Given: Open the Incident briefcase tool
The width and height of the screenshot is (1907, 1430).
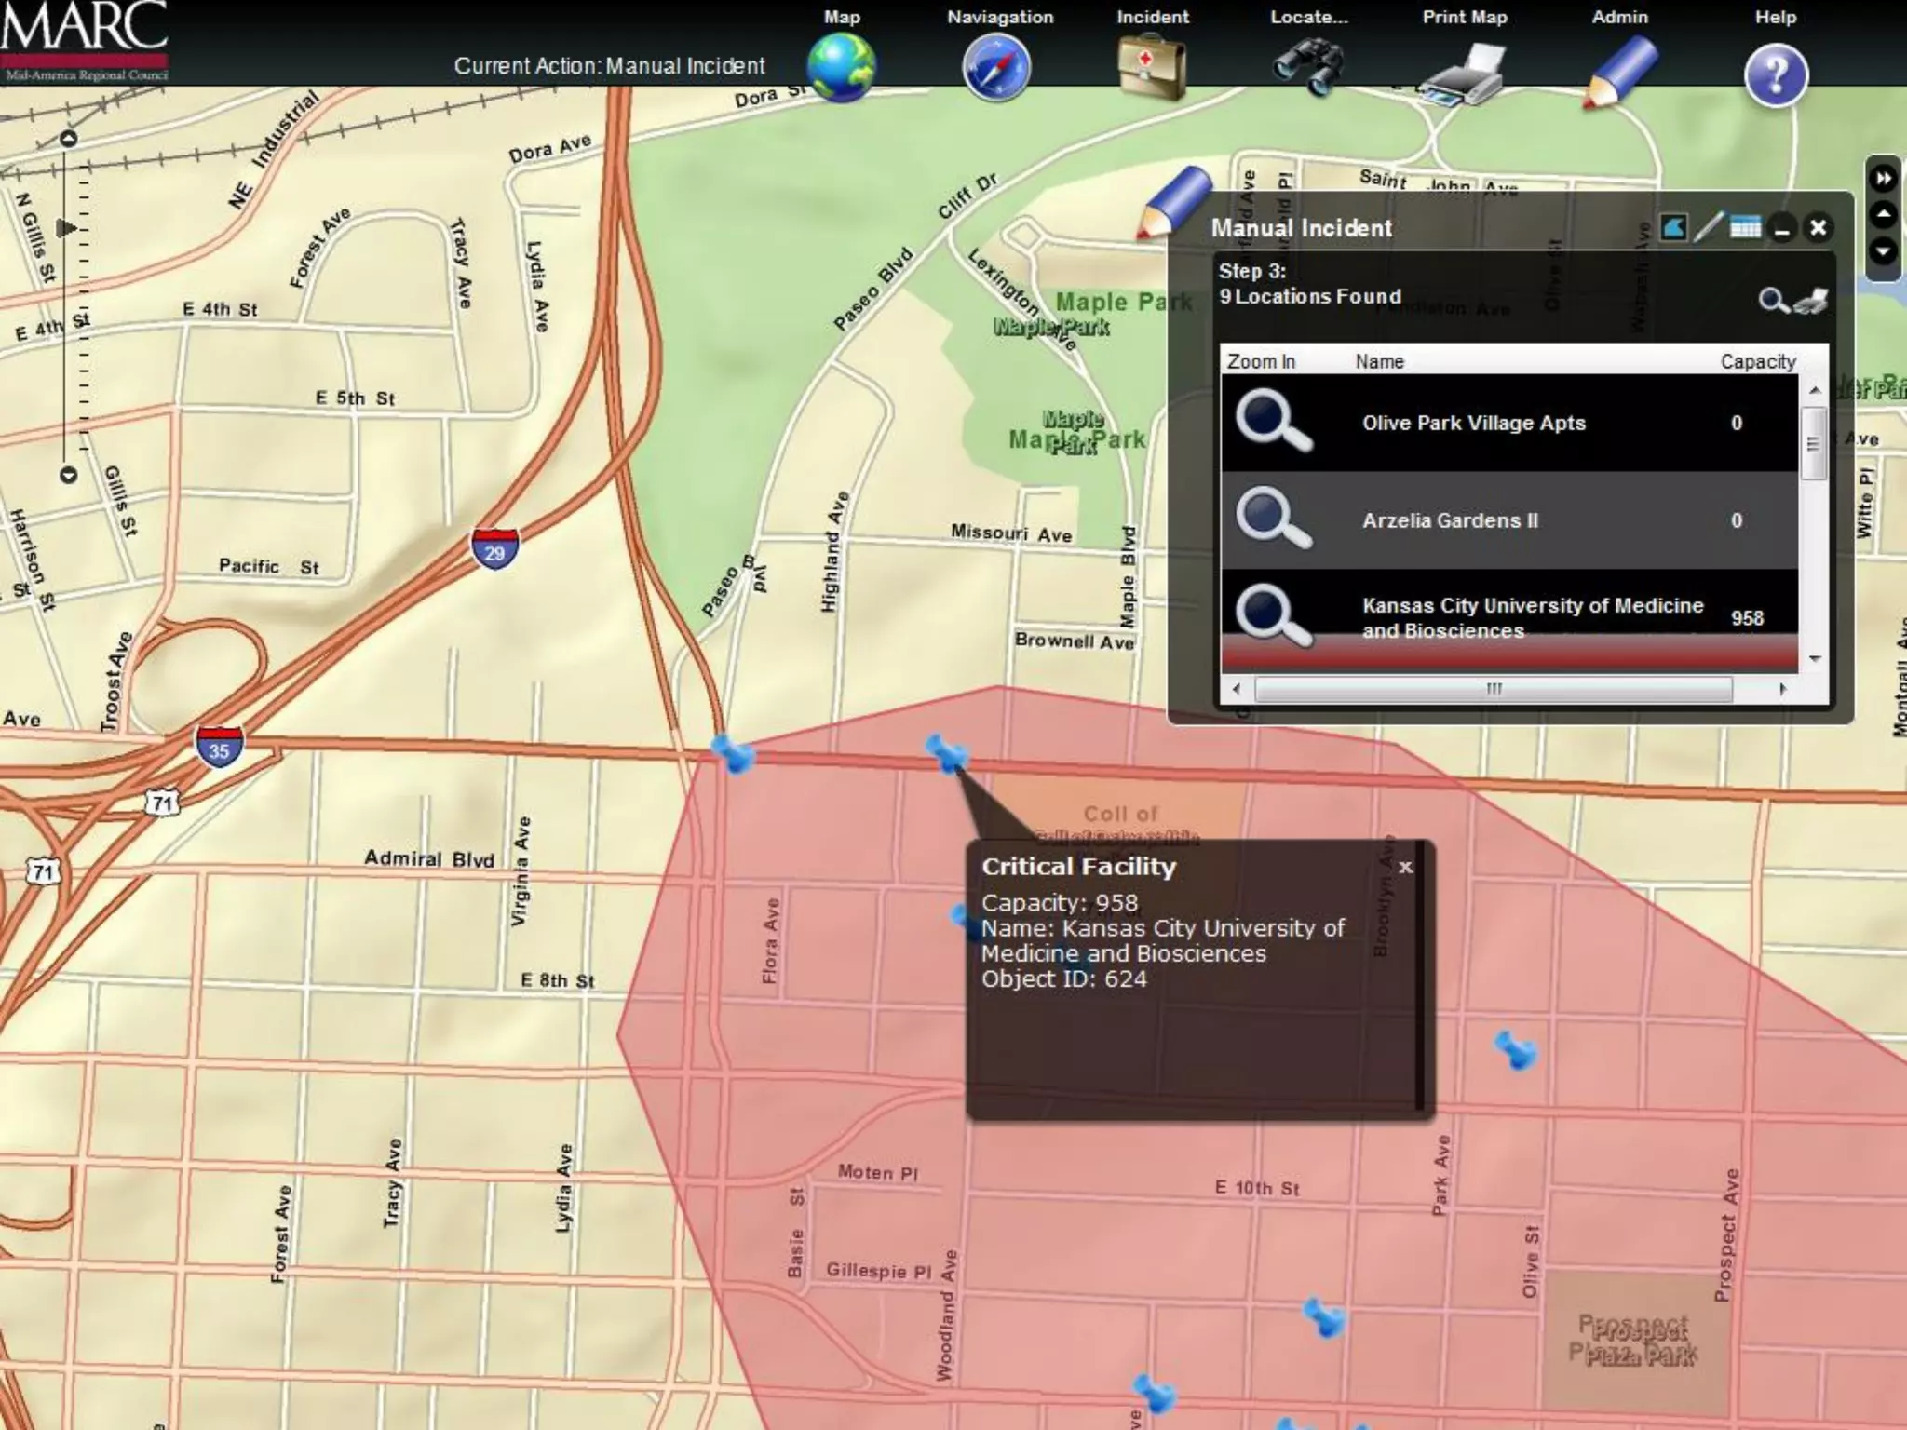Looking at the screenshot, I should pos(1152,67).
